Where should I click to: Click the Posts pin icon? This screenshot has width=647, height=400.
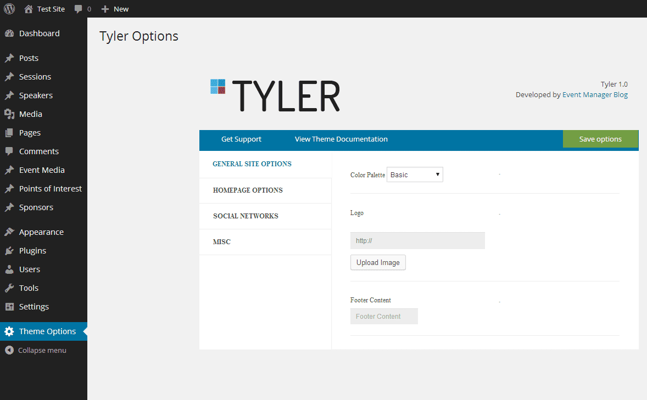pos(9,58)
